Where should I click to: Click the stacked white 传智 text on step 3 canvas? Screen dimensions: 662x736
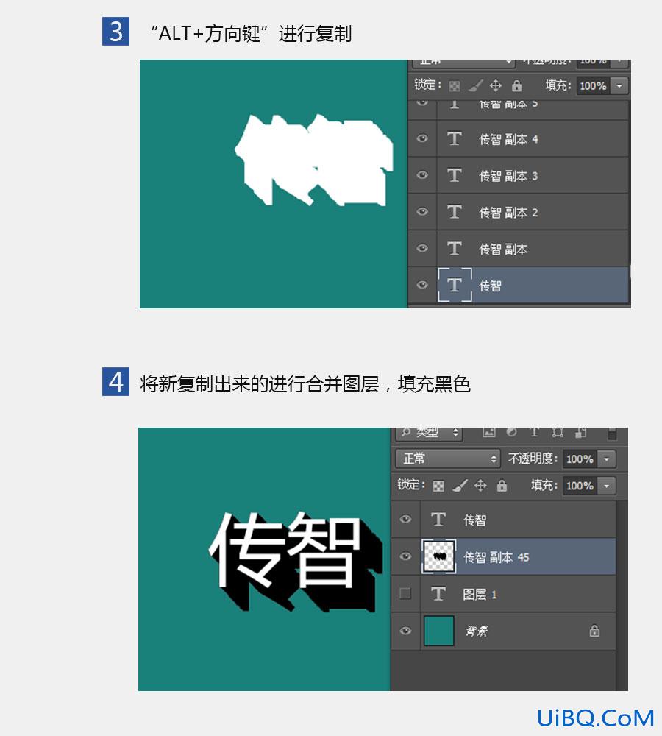tap(314, 160)
